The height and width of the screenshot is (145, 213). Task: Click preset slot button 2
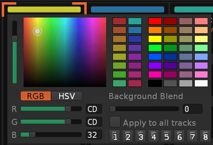(x=128, y=136)
